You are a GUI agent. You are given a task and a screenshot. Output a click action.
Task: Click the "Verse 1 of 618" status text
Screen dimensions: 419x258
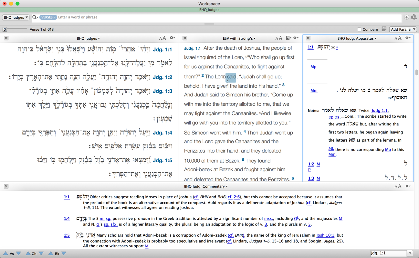click(42, 29)
